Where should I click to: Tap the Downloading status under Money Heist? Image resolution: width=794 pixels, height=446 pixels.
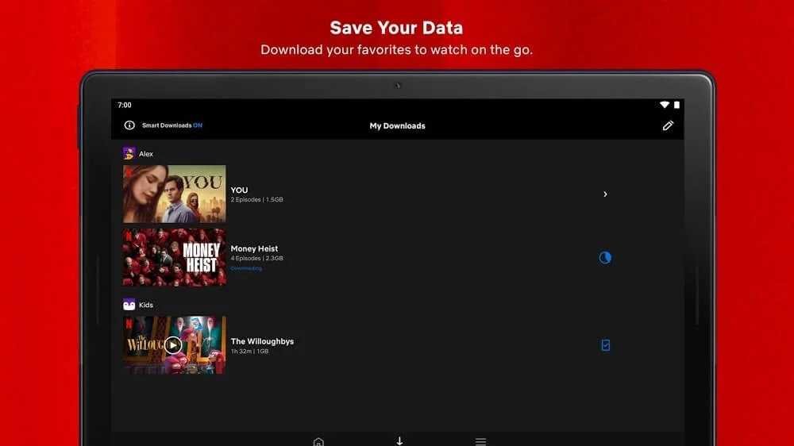click(x=246, y=268)
